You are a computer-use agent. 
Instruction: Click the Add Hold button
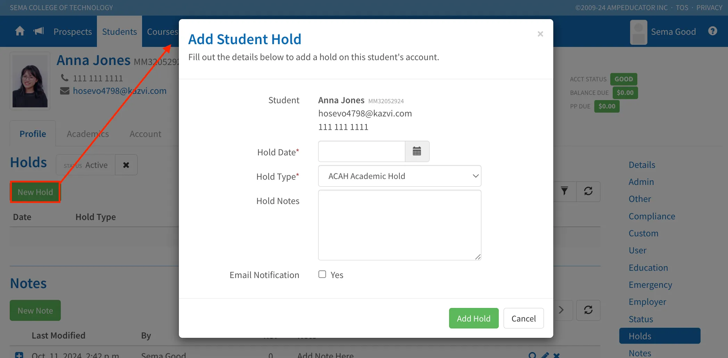[474, 318]
